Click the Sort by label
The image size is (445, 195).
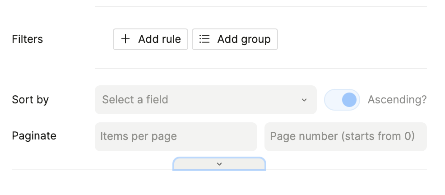click(x=30, y=100)
